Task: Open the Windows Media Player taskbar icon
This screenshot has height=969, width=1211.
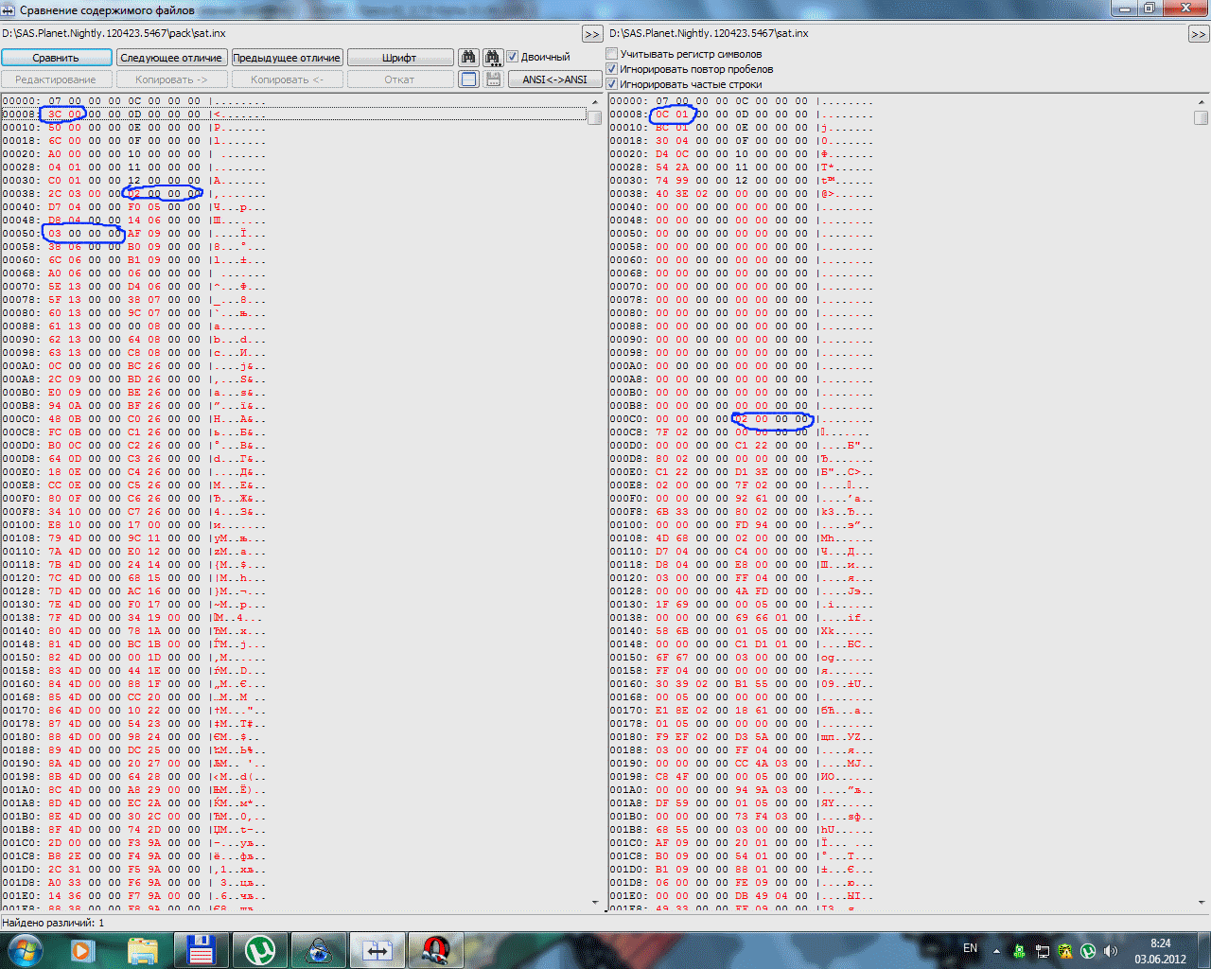Action: point(83,949)
